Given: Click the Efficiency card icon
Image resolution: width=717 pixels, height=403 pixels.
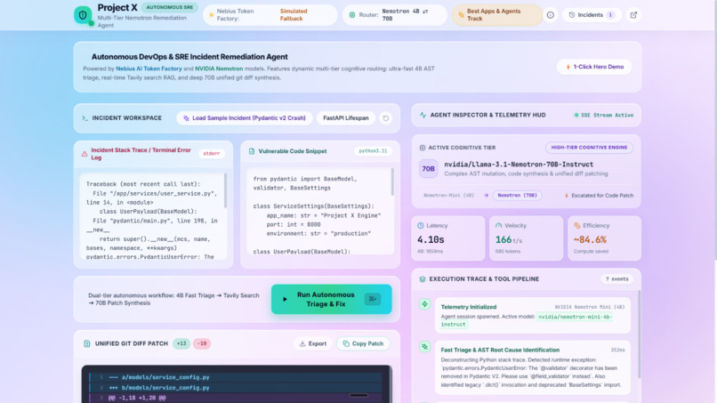Looking at the screenshot, I should (x=577, y=225).
